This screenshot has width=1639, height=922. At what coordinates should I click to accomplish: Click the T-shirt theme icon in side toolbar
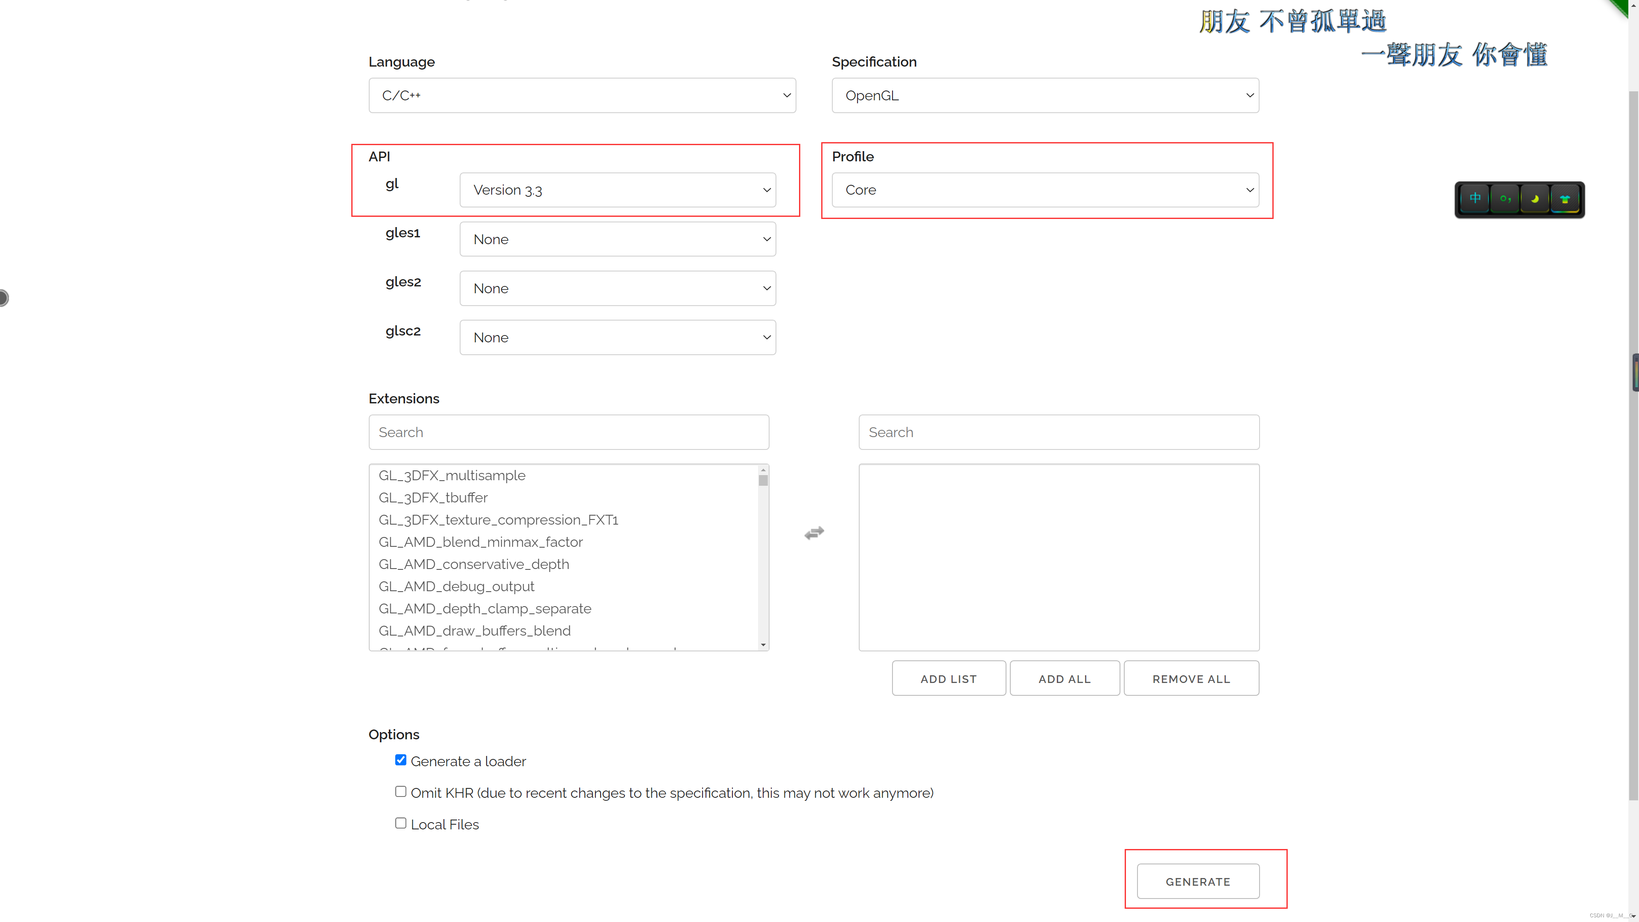pos(1565,199)
